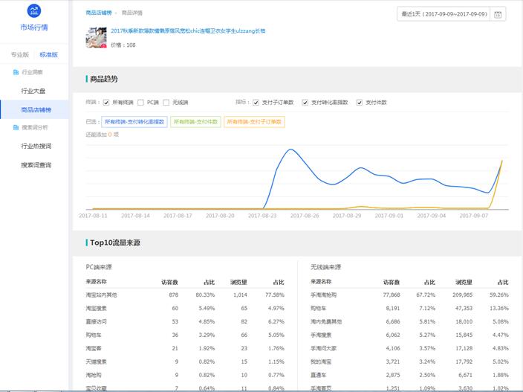Click the 直接访问 row name

click(96, 321)
